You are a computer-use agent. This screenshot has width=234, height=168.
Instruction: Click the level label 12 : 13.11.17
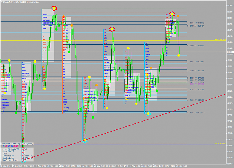click(195, 62)
